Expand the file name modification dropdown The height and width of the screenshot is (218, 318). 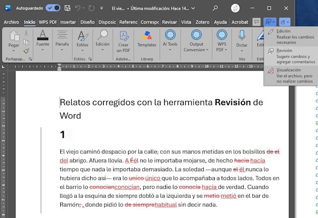(193, 8)
